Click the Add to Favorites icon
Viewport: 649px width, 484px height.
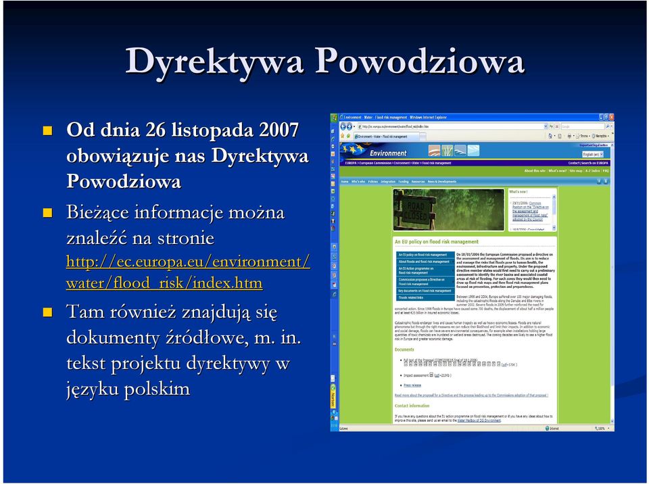(349, 136)
